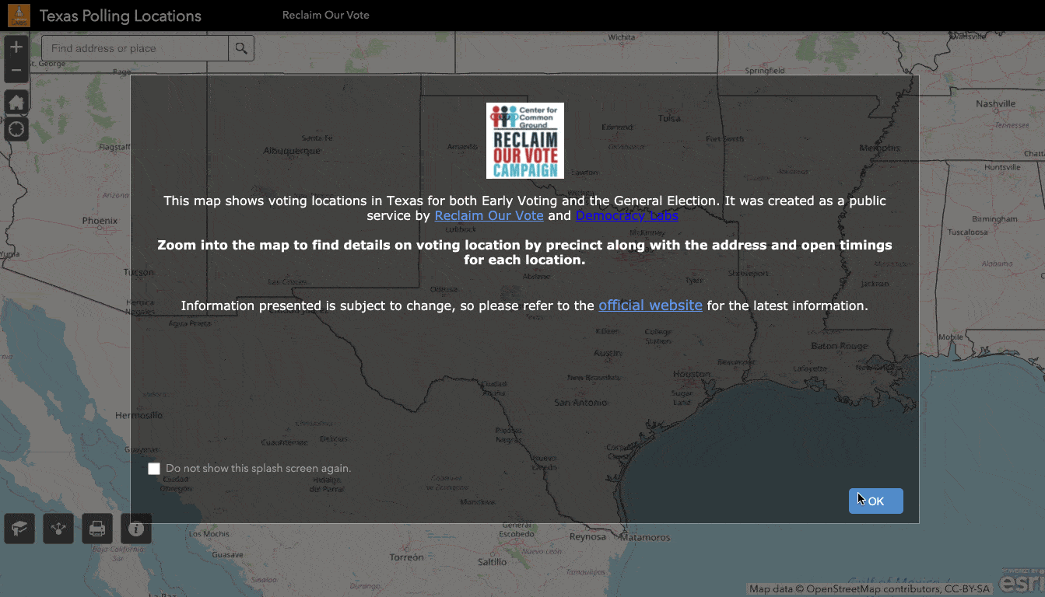Open the Reclaim Our Vote link in dialog text
This screenshot has height=597, width=1045.
point(489,215)
